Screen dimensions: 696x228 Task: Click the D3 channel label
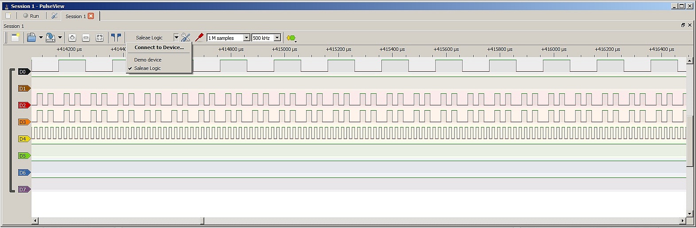pos(24,122)
